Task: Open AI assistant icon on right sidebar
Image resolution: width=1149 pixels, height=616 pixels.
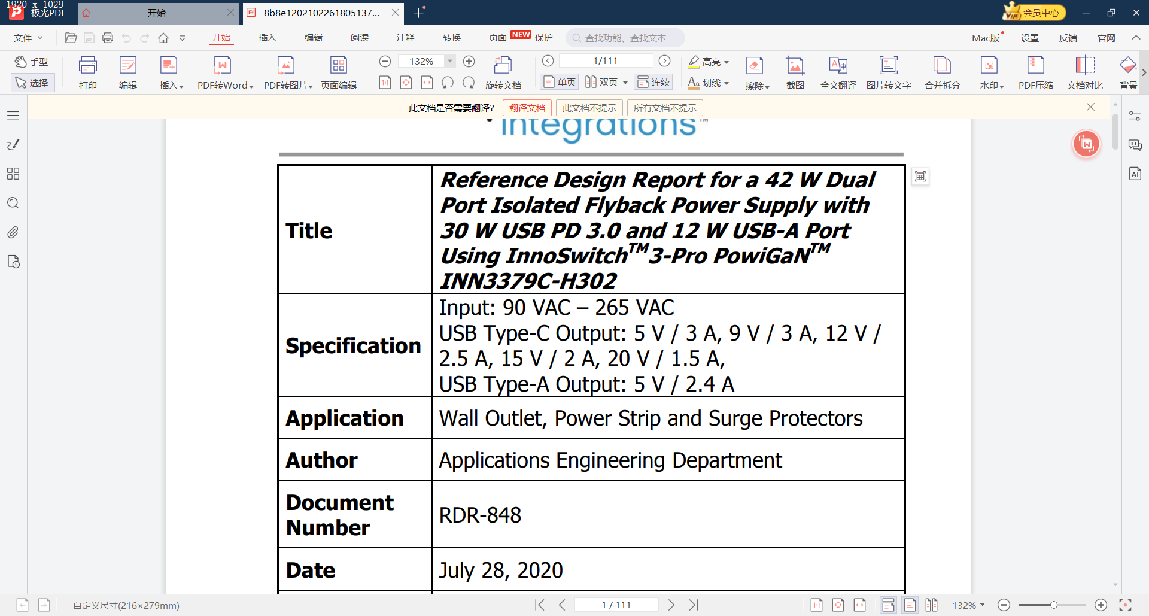Action: tap(1135, 174)
